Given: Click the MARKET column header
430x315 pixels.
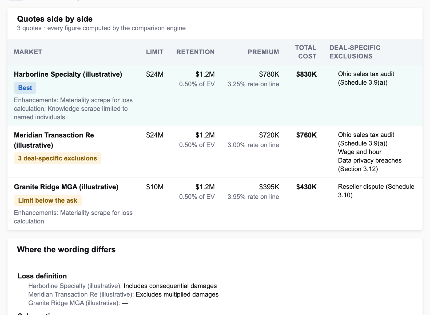Looking at the screenshot, I should (28, 52).
